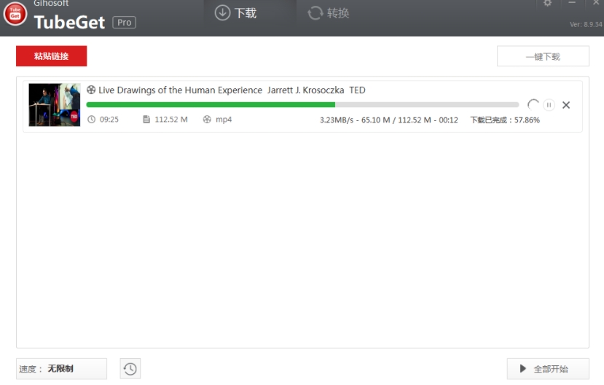
Task: Click the loading spinner icon
Action: [x=533, y=104]
